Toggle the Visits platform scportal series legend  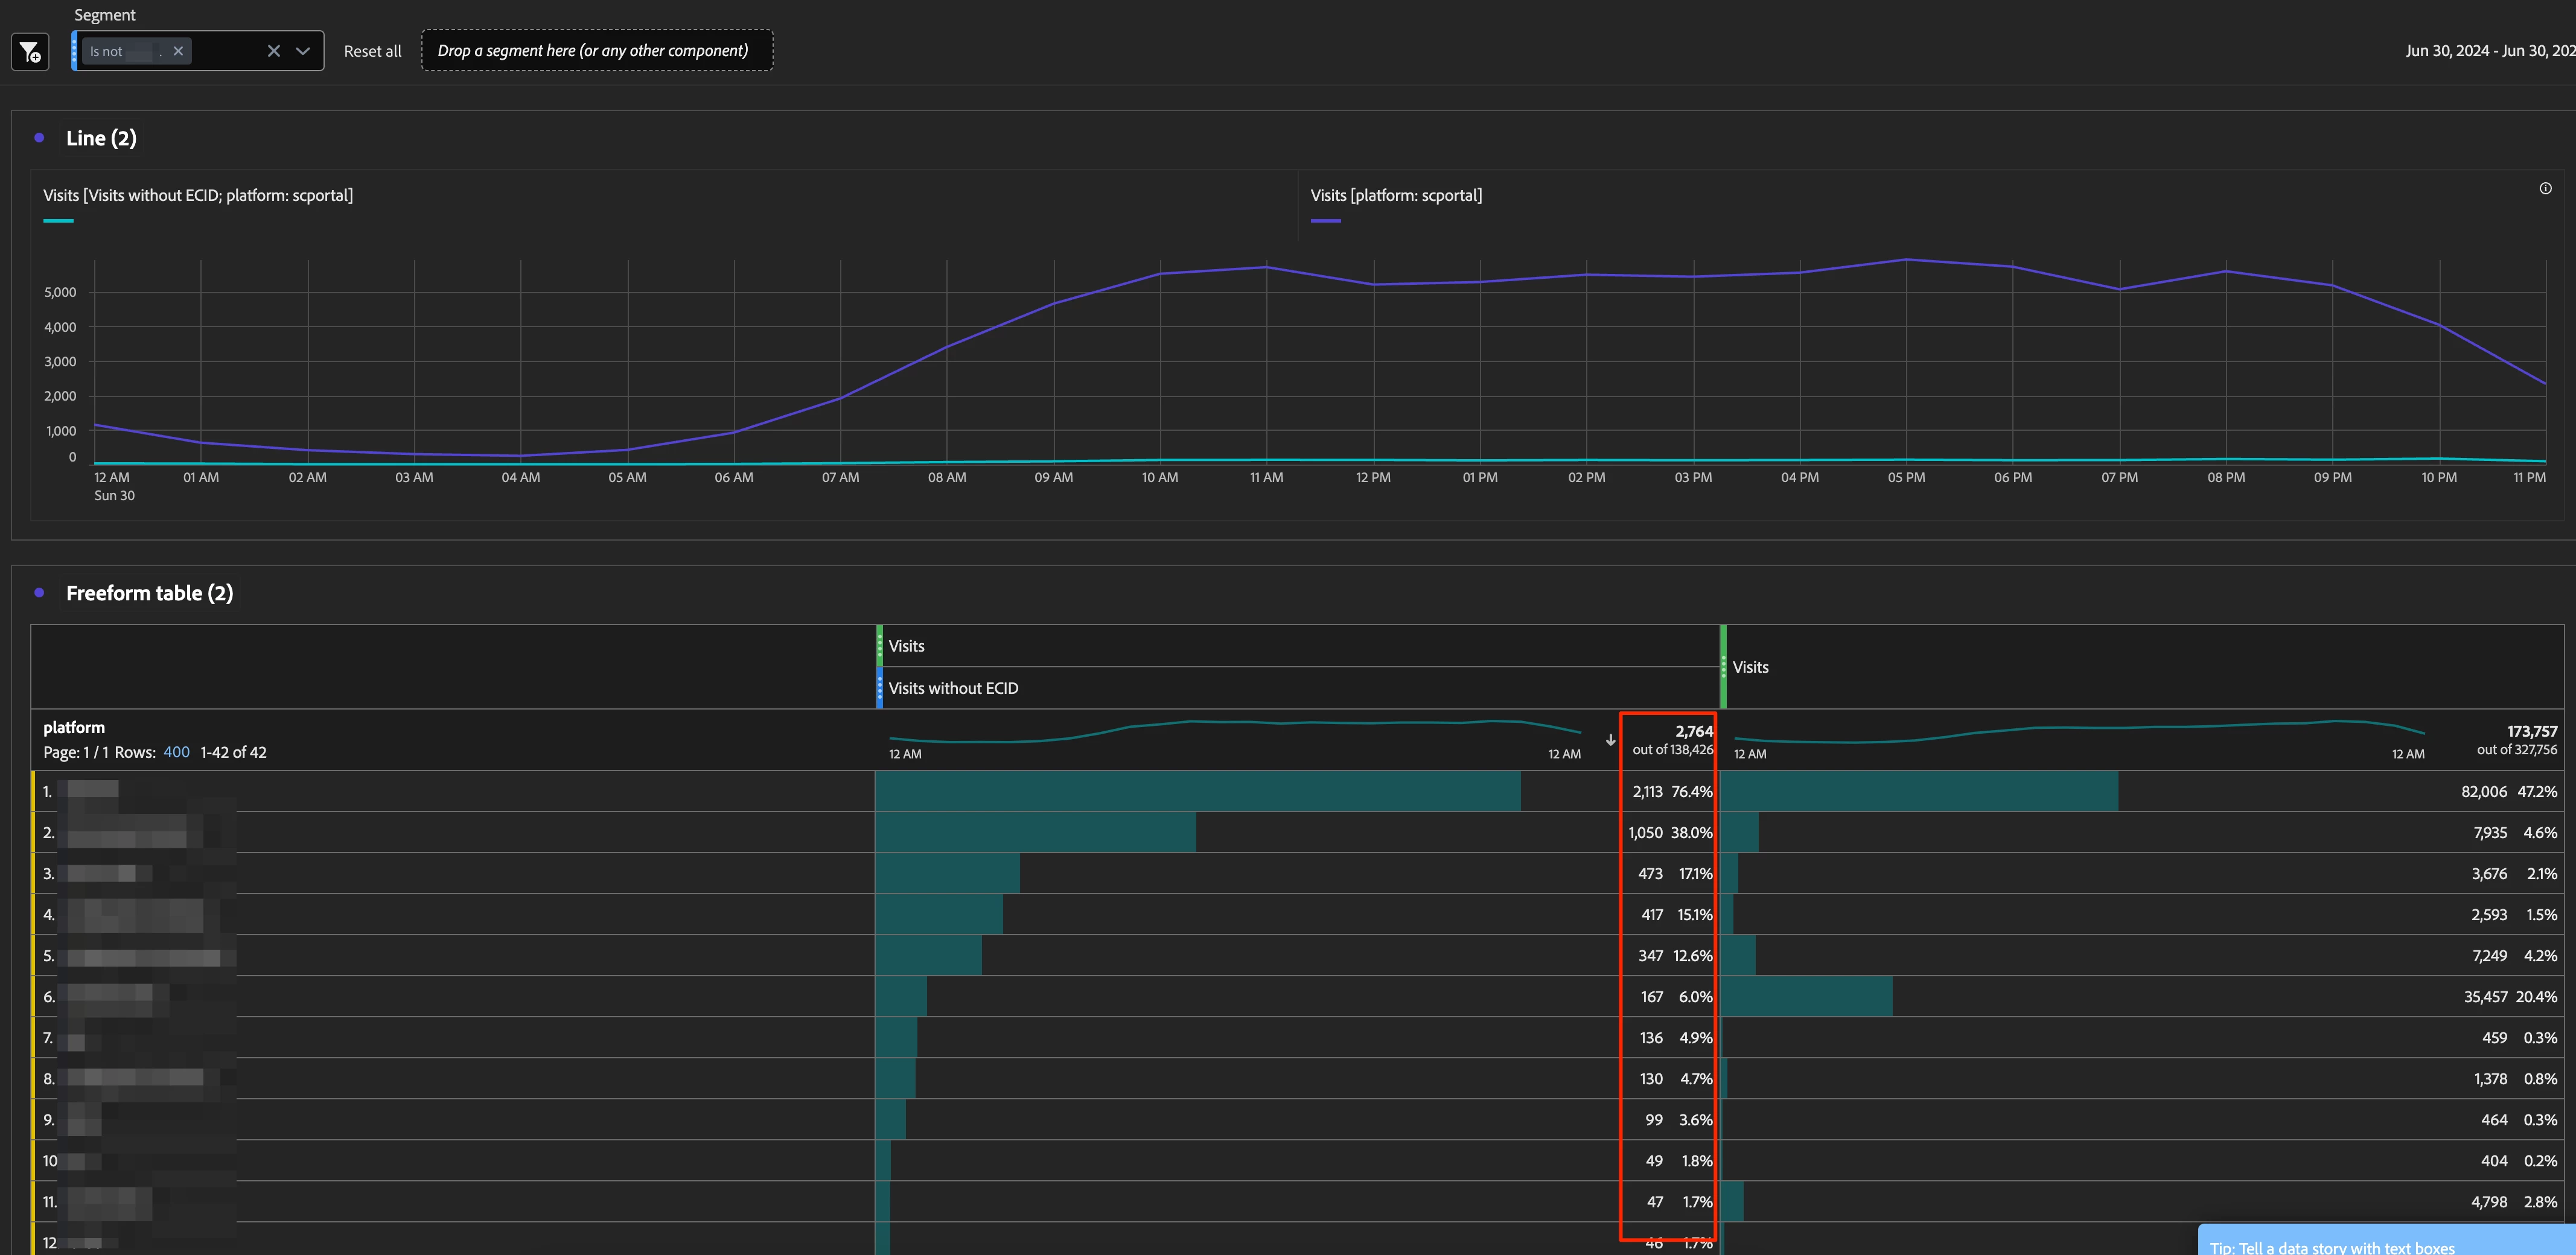tap(1396, 196)
